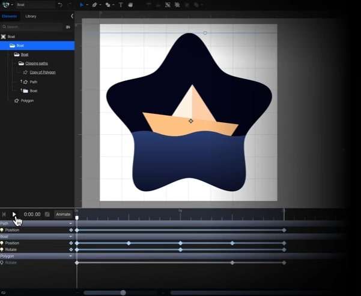Switch to the Elements tab
Image resolution: width=361 pixels, height=296 pixels.
pos(10,16)
